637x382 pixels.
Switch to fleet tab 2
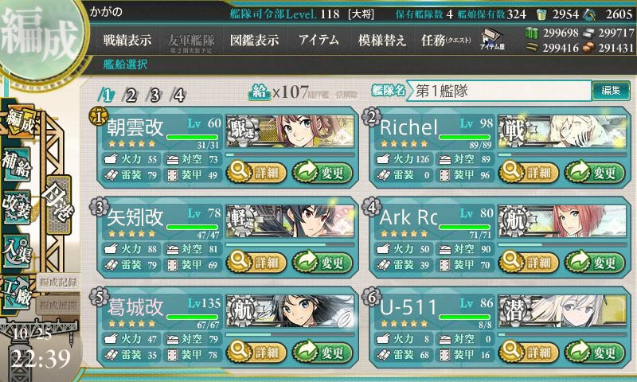pos(131,95)
